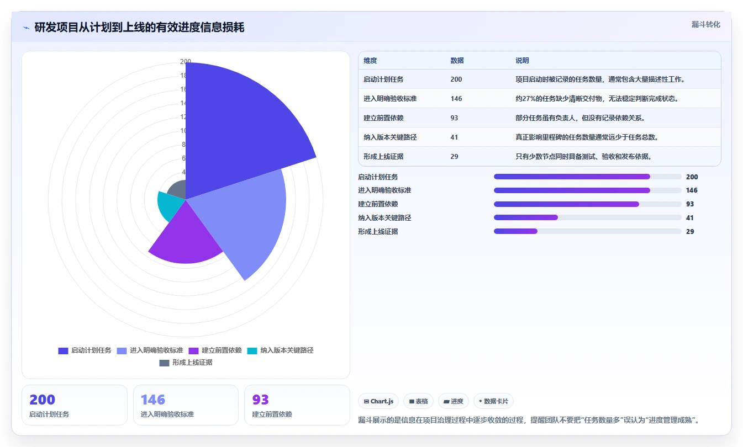Click the 纳入版本关键路径 progress bar

[x=587, y=217]
